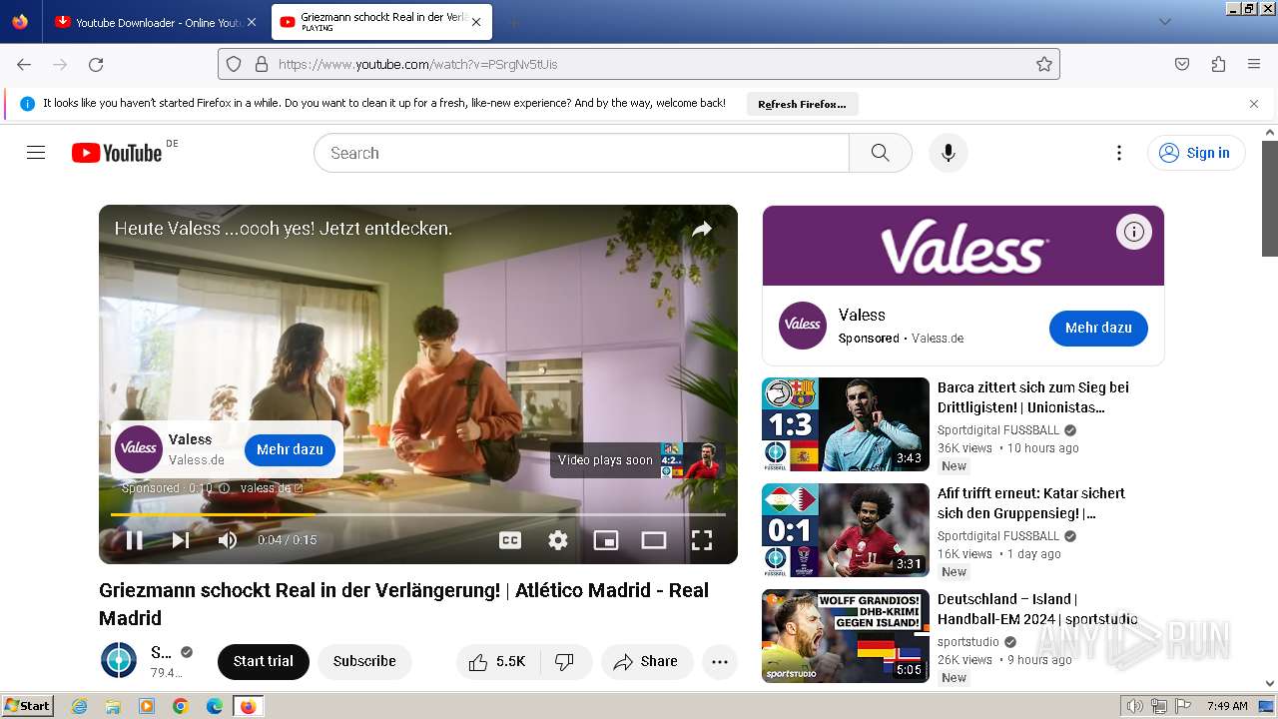Bookmark this page with star

(1044, 64)
